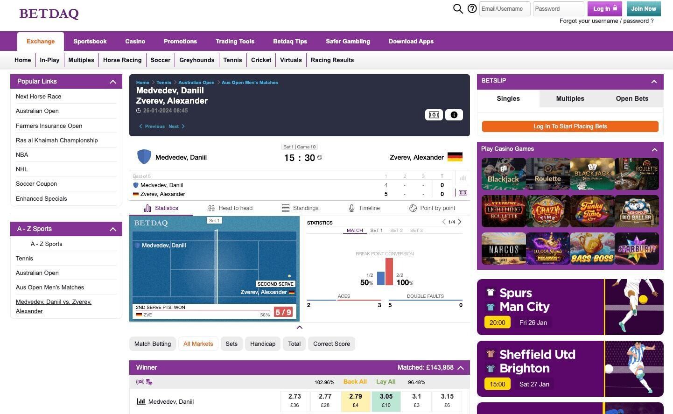Viewport: 673px width, 414px height.
Task: Click Forgot your username / password link
Action: (x=606, y=21)
